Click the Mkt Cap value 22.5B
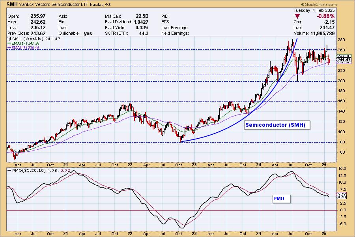Screen dimensions: 355x237 pos(142,16)
